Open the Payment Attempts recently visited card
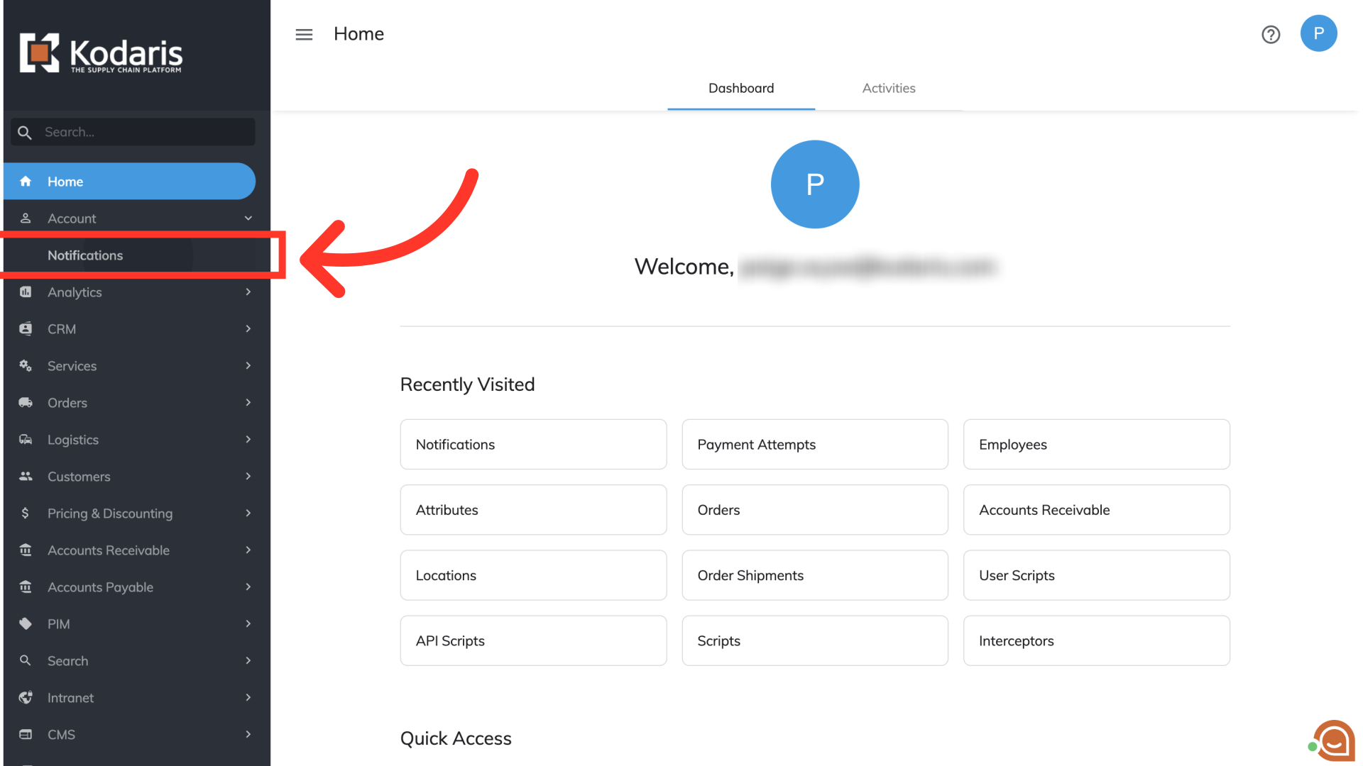 814,445
